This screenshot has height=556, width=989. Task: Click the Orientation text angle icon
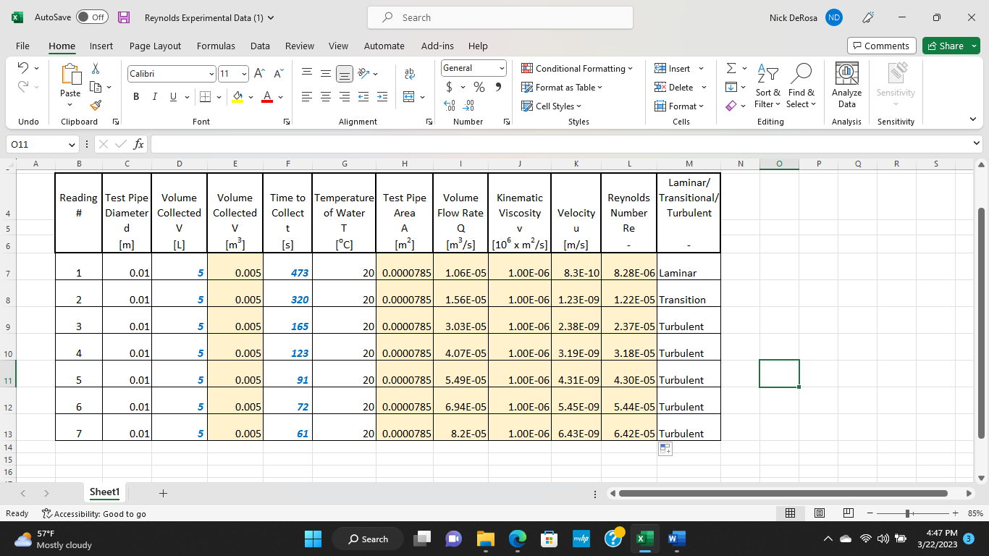(x=363, y=74)
